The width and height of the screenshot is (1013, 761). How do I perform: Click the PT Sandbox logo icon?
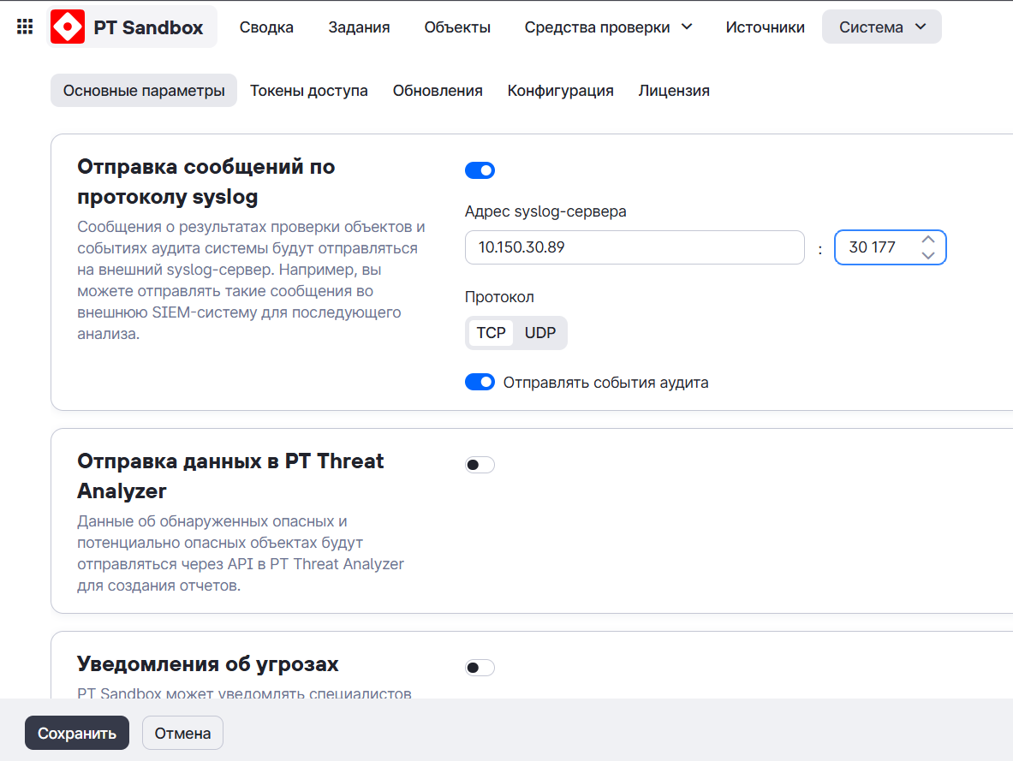point(68,27)
